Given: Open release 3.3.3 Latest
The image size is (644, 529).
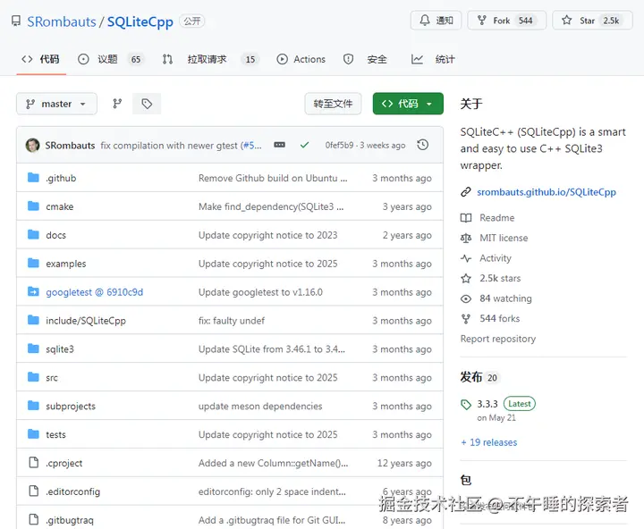Looking at the screenshot, I should click(x=505, y=404).
